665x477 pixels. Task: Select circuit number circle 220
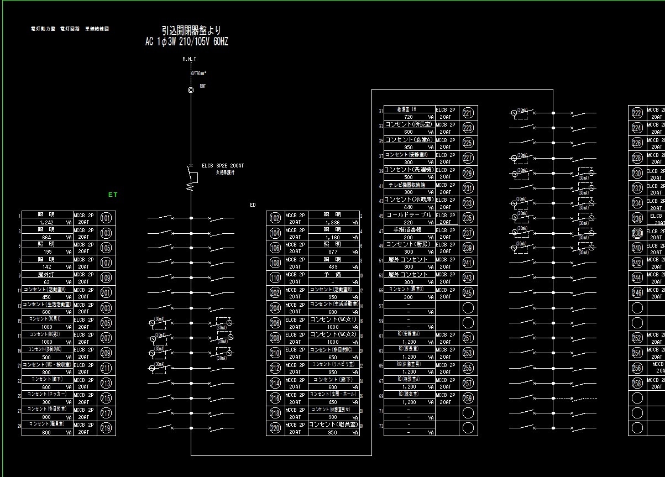click(275, 428)
